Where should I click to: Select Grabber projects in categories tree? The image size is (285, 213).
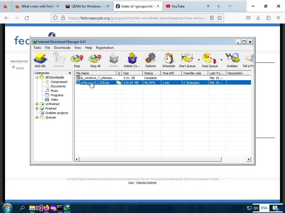(x=56, y=113)
